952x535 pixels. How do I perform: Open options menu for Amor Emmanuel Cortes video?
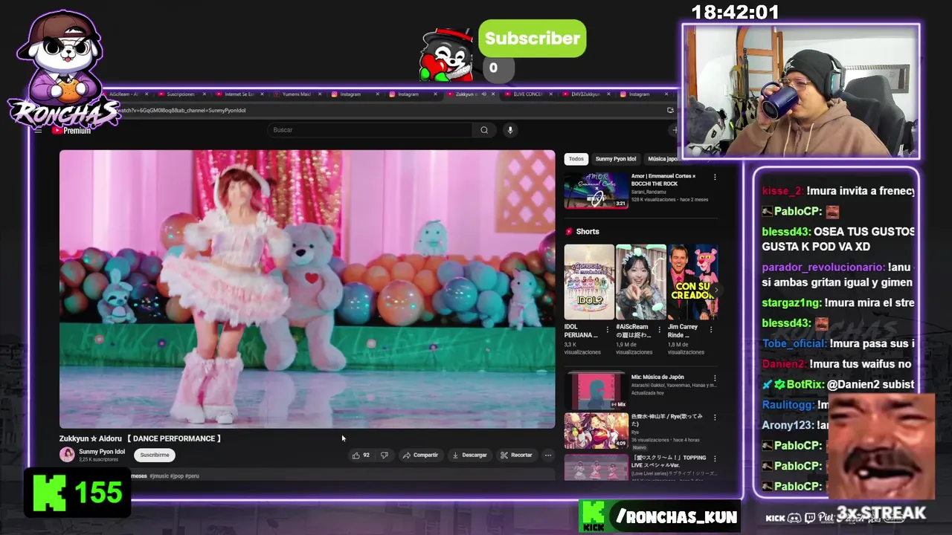715,177
